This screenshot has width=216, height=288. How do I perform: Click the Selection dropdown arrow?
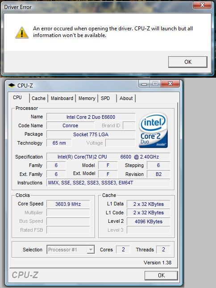91,250
